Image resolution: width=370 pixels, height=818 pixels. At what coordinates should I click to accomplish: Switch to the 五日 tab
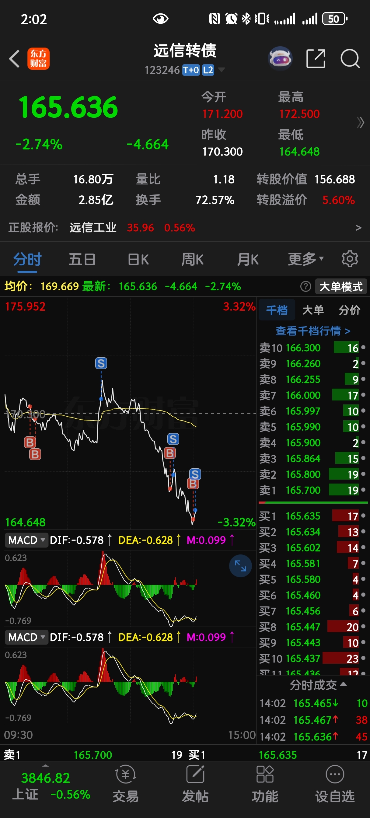click(x=82, y=259)
